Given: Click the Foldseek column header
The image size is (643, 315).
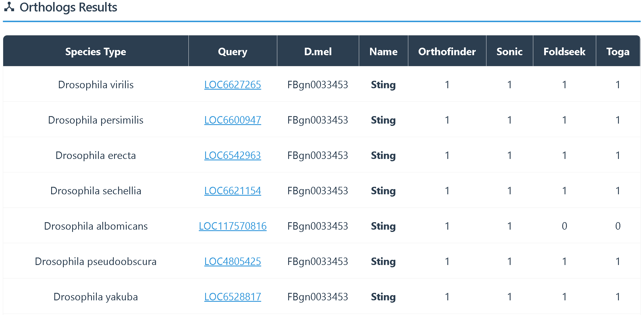Looking at the screenshot, I should tap(564, 52).
